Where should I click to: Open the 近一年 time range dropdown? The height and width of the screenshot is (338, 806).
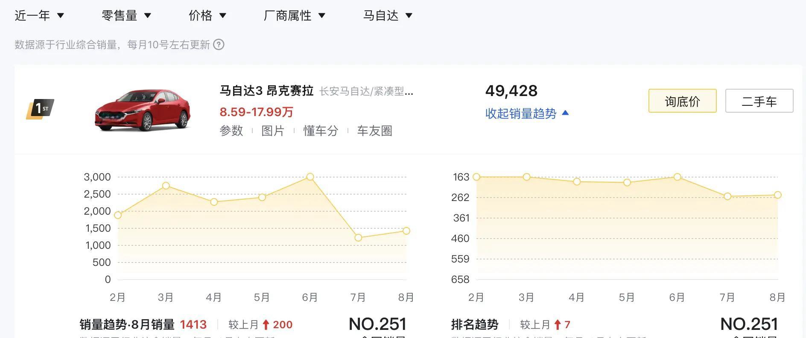click(x=39, y=16)
